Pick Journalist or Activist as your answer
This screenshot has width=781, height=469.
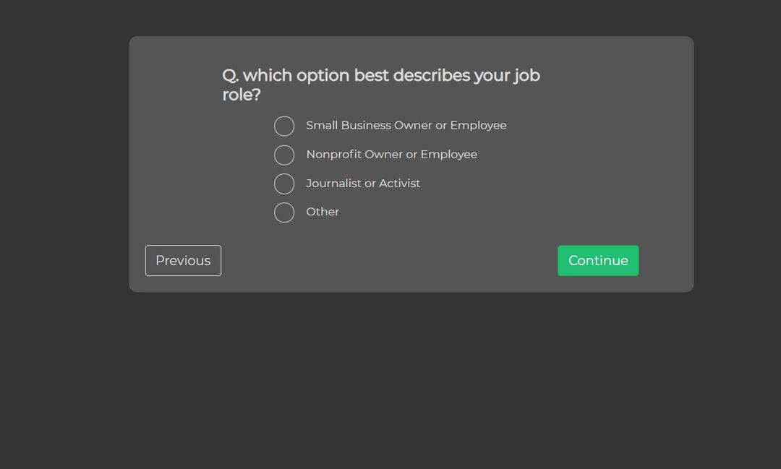[x=284, y=184]
